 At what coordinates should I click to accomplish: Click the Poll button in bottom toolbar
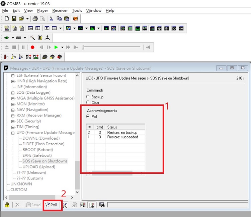coord(51,205)
